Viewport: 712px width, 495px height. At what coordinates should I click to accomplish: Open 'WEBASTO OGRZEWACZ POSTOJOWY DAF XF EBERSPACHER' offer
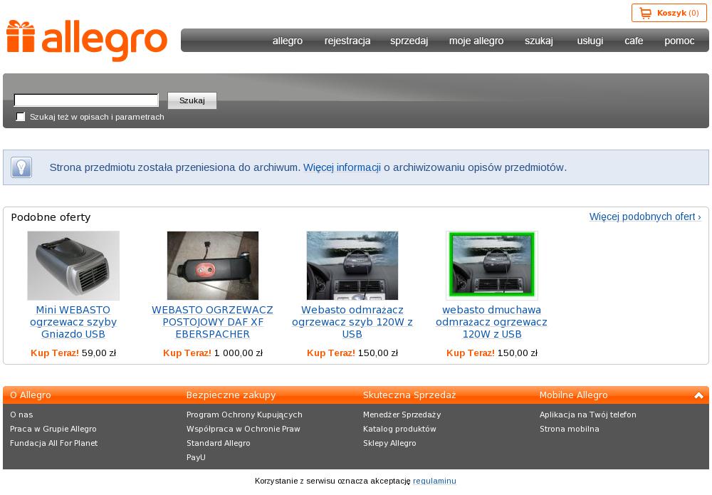[x=212, y=322]
